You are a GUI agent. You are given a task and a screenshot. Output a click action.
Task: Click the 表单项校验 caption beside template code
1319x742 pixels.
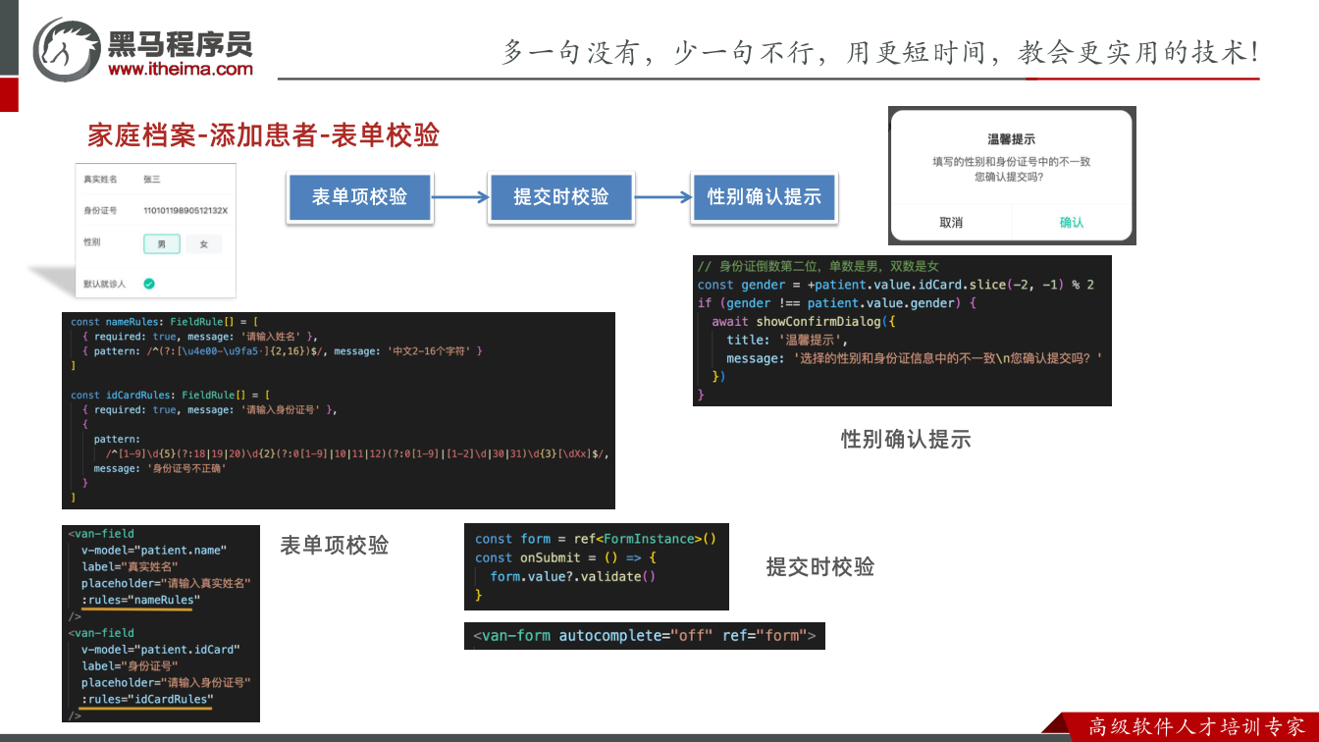tap(335, 545)
